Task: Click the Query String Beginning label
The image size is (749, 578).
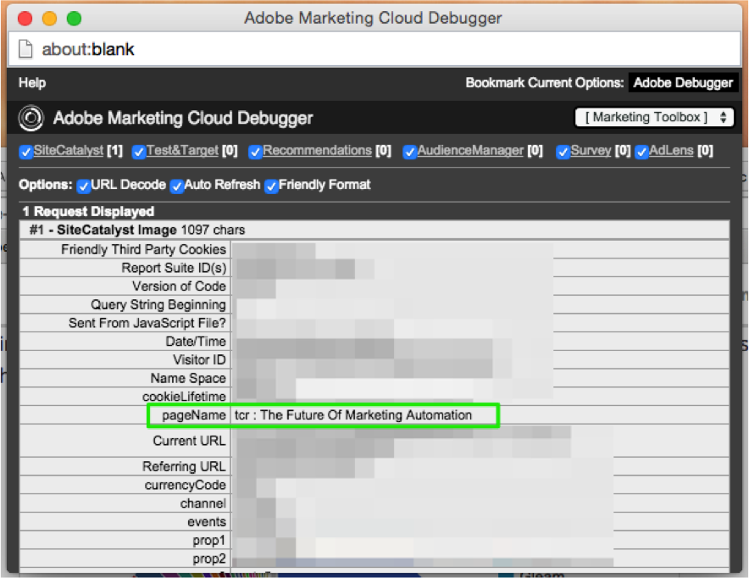Action: (x=158, y=305)
